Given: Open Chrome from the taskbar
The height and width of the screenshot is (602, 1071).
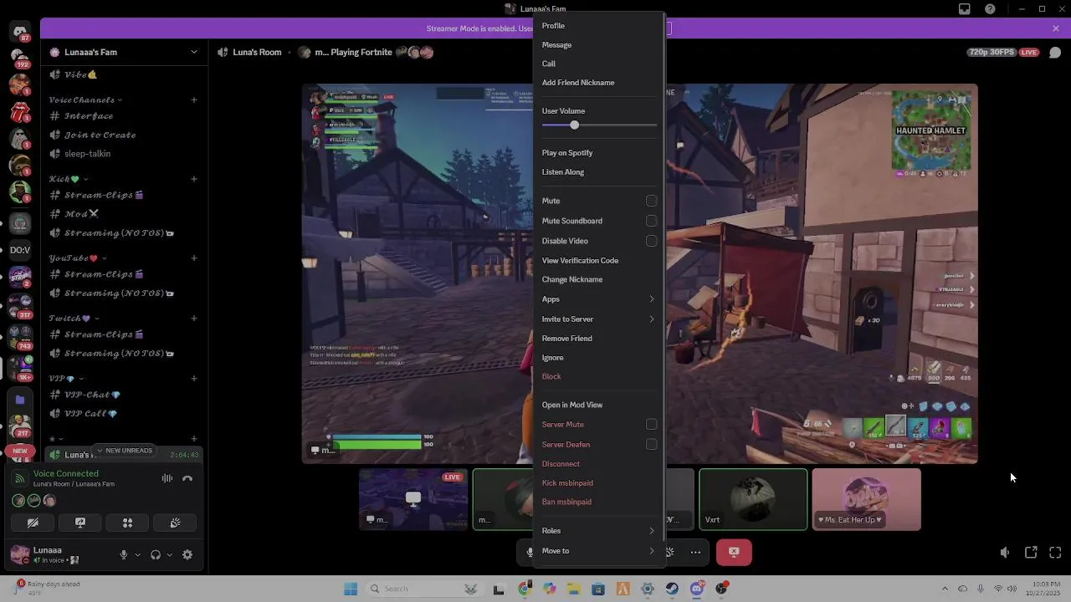Looking at the screenshot, I should click(x=525, y=589).
